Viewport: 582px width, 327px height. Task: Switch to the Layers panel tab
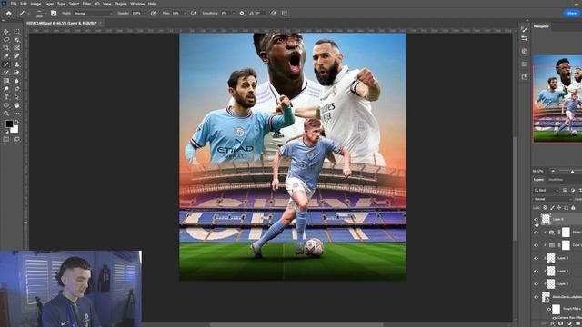(x=538, y=180)
